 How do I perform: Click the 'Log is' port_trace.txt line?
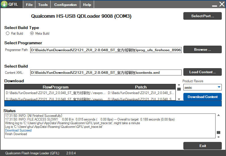coord(54,127)
